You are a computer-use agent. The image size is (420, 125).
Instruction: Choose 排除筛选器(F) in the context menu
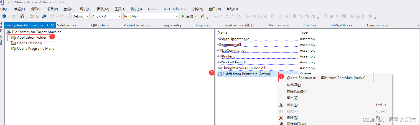[x=297, y=91]
